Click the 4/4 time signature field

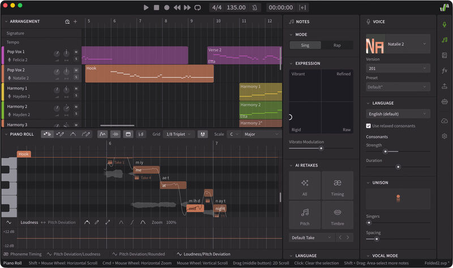point(217,7)
